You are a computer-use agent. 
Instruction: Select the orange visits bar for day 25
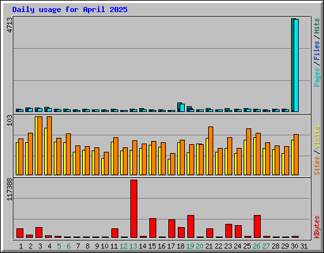tap(249, 152)
